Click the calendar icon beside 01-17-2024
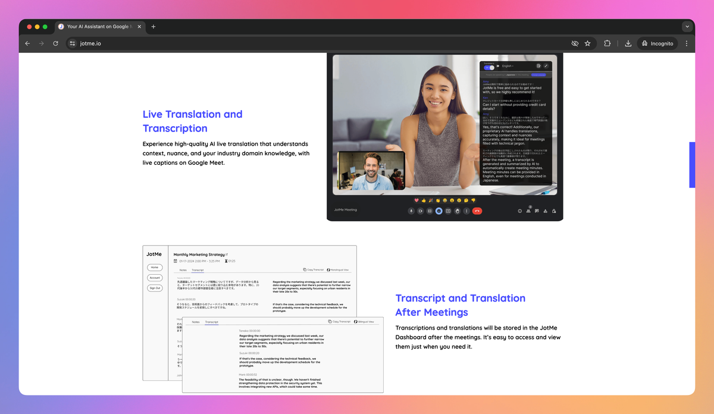Viewport: 714px width, 414px height. (176, 261)
